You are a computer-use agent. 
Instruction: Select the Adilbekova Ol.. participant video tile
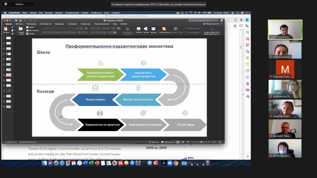click(x=285, y=89)
